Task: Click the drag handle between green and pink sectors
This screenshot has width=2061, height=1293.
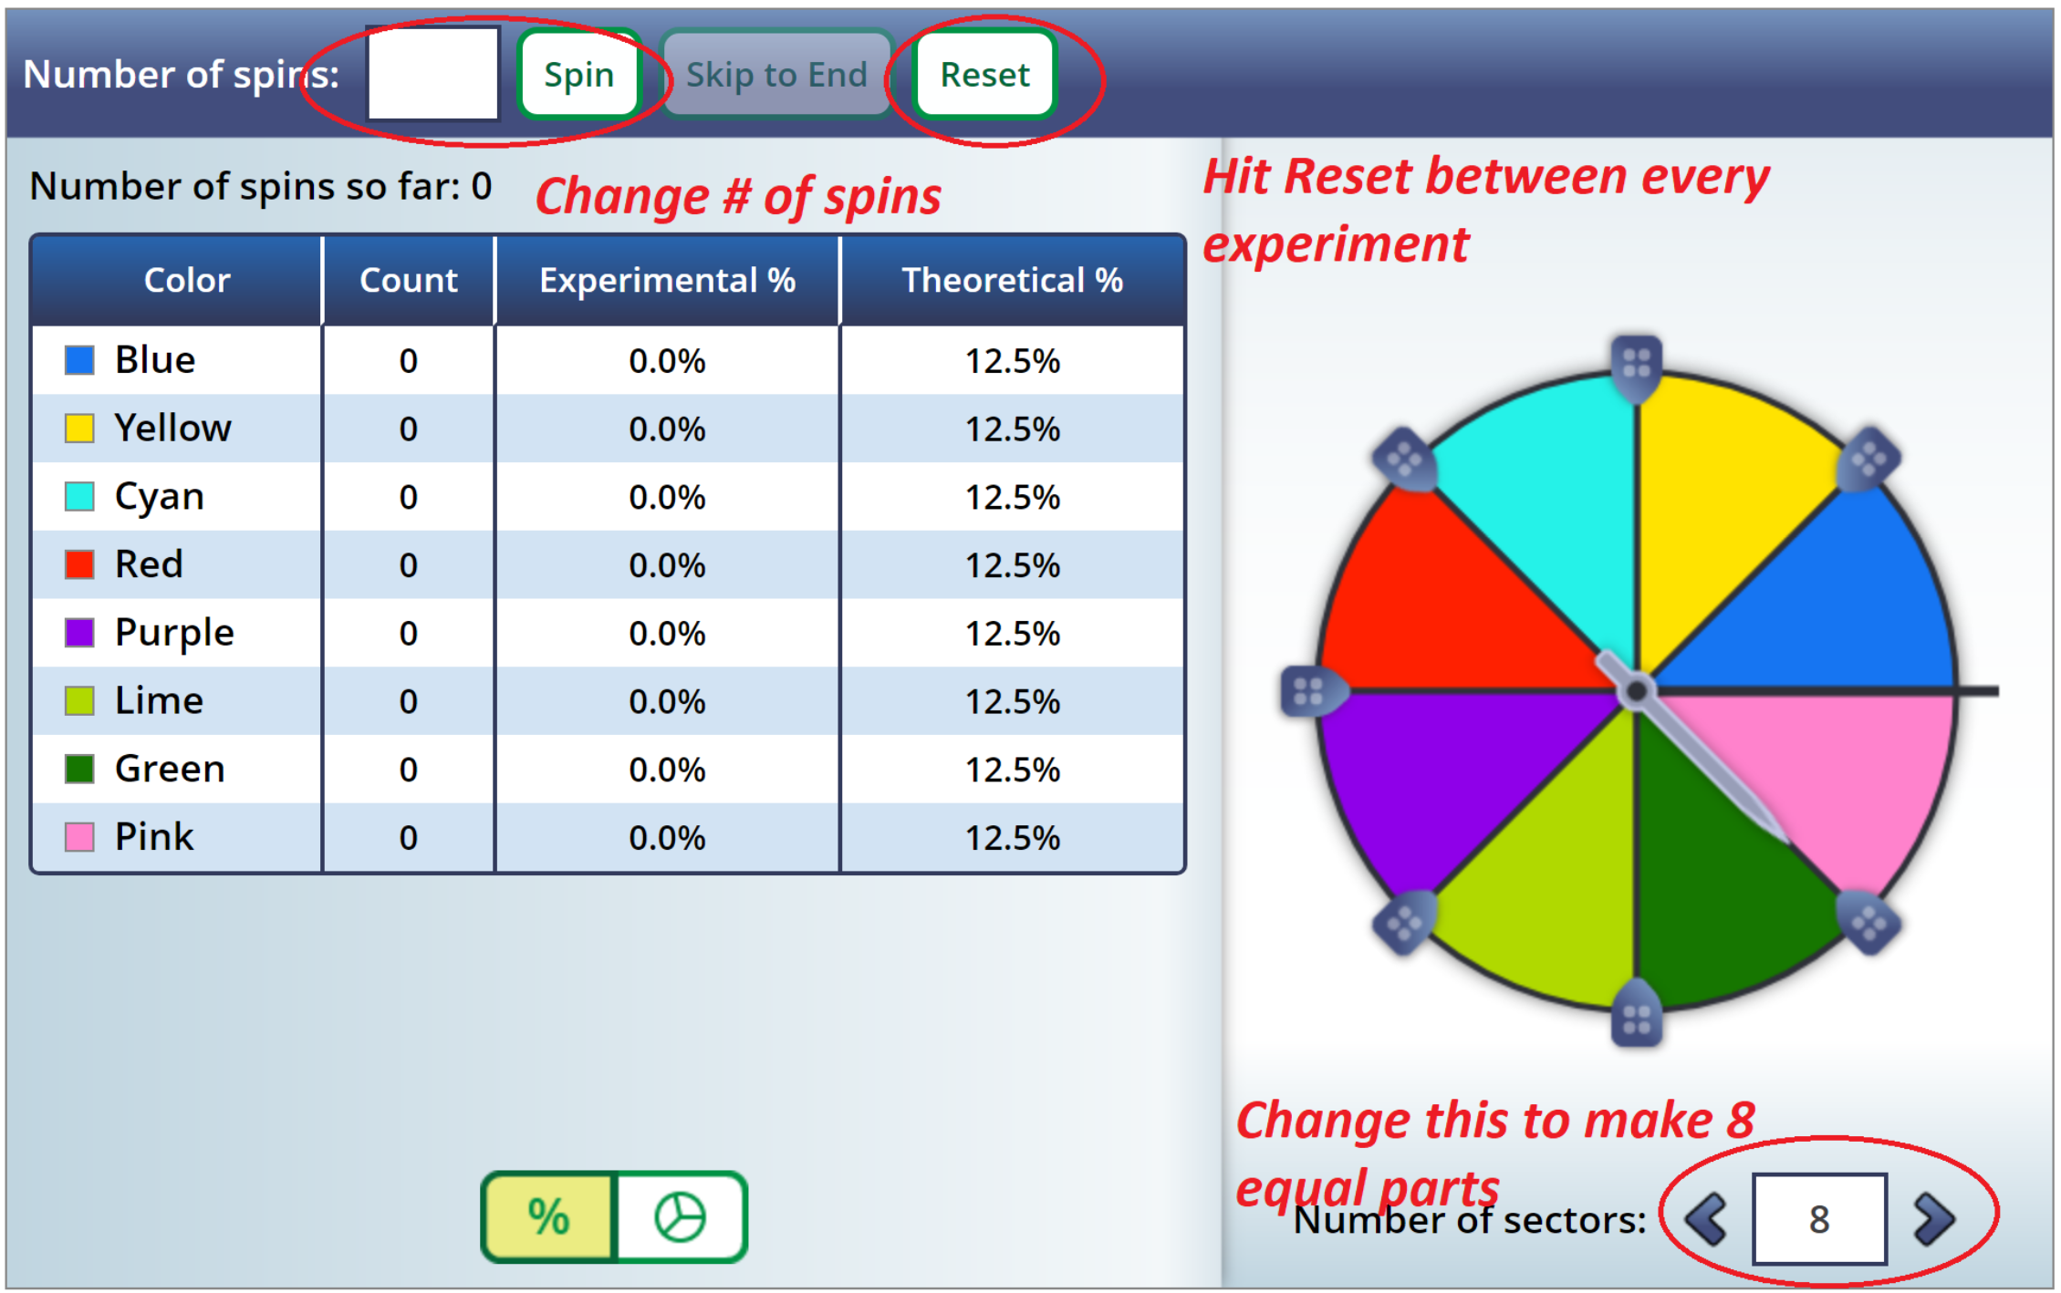Action: coord(1868,924)
